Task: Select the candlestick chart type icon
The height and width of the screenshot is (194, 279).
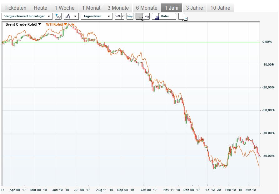Action: click(x=68, y=16)
